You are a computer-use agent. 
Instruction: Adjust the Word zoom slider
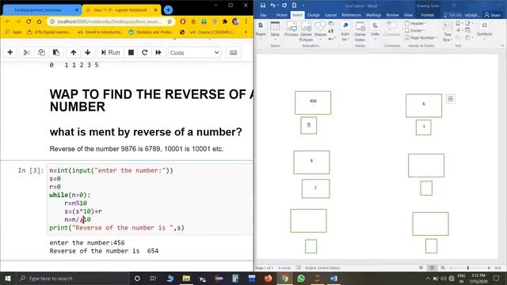click(468, 268)
